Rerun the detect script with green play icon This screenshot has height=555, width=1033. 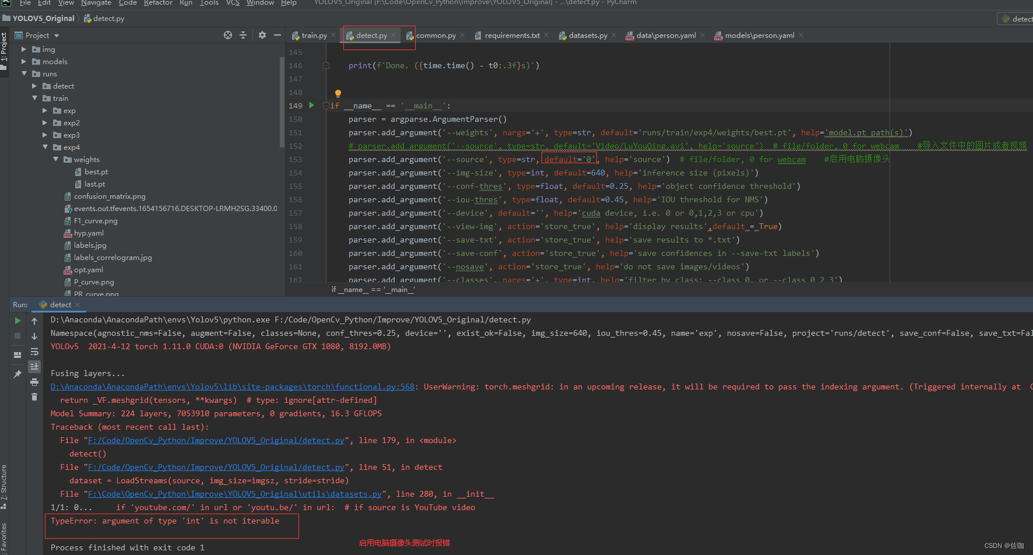click(17, 321)
